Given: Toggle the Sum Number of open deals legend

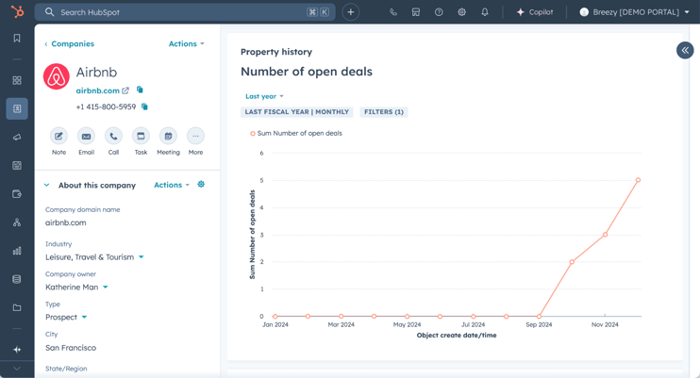Looking at the screenshot, I should pos(296,134).
